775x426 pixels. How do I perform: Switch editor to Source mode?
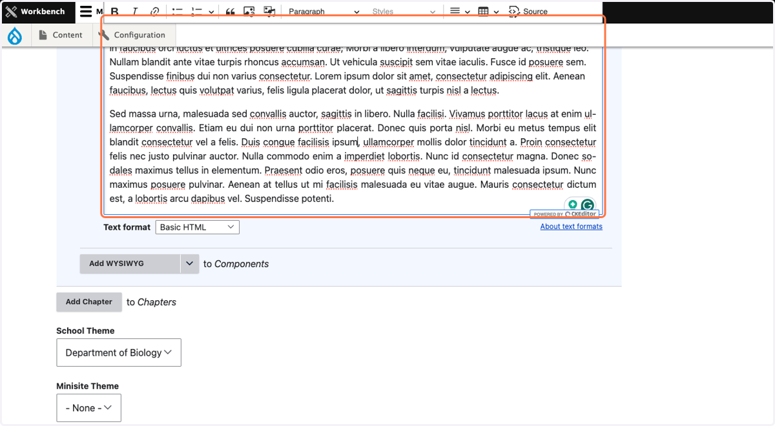coord(528,12)
